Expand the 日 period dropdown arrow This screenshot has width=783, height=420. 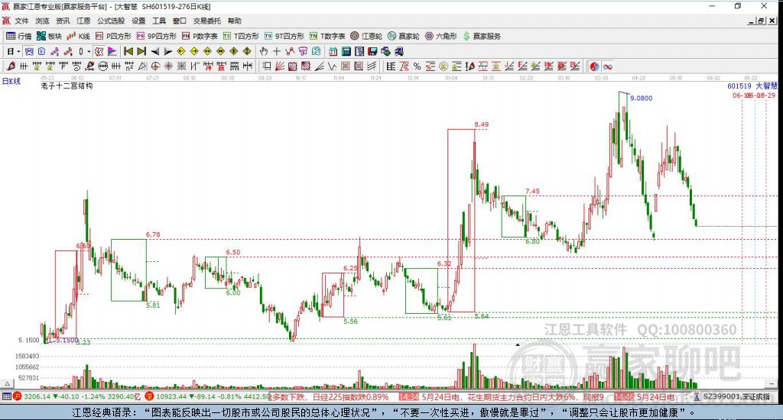(18, 51)
